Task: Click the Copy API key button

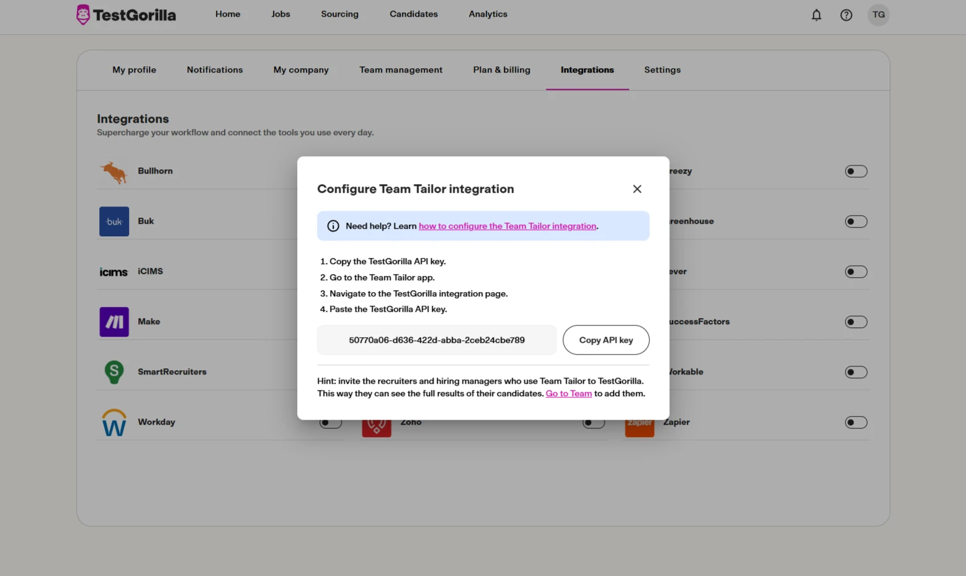Action: click(x=606, y=340)
